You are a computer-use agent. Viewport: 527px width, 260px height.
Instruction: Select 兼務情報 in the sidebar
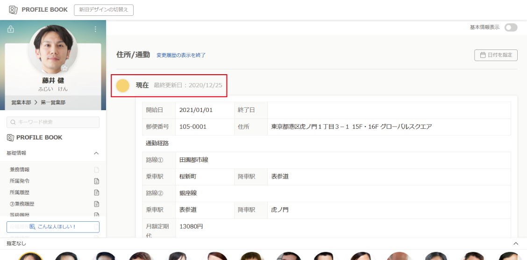[20, 170]
